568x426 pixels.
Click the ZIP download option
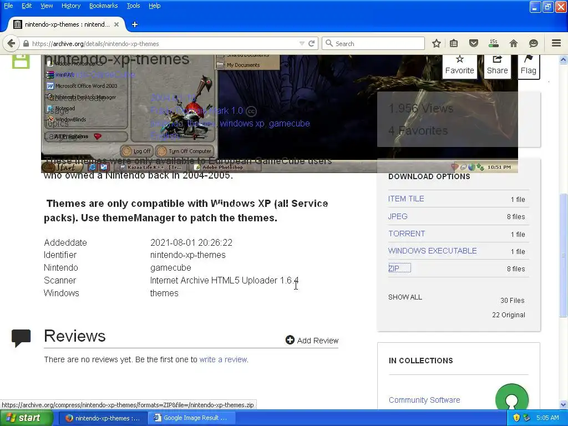[394, 268]
